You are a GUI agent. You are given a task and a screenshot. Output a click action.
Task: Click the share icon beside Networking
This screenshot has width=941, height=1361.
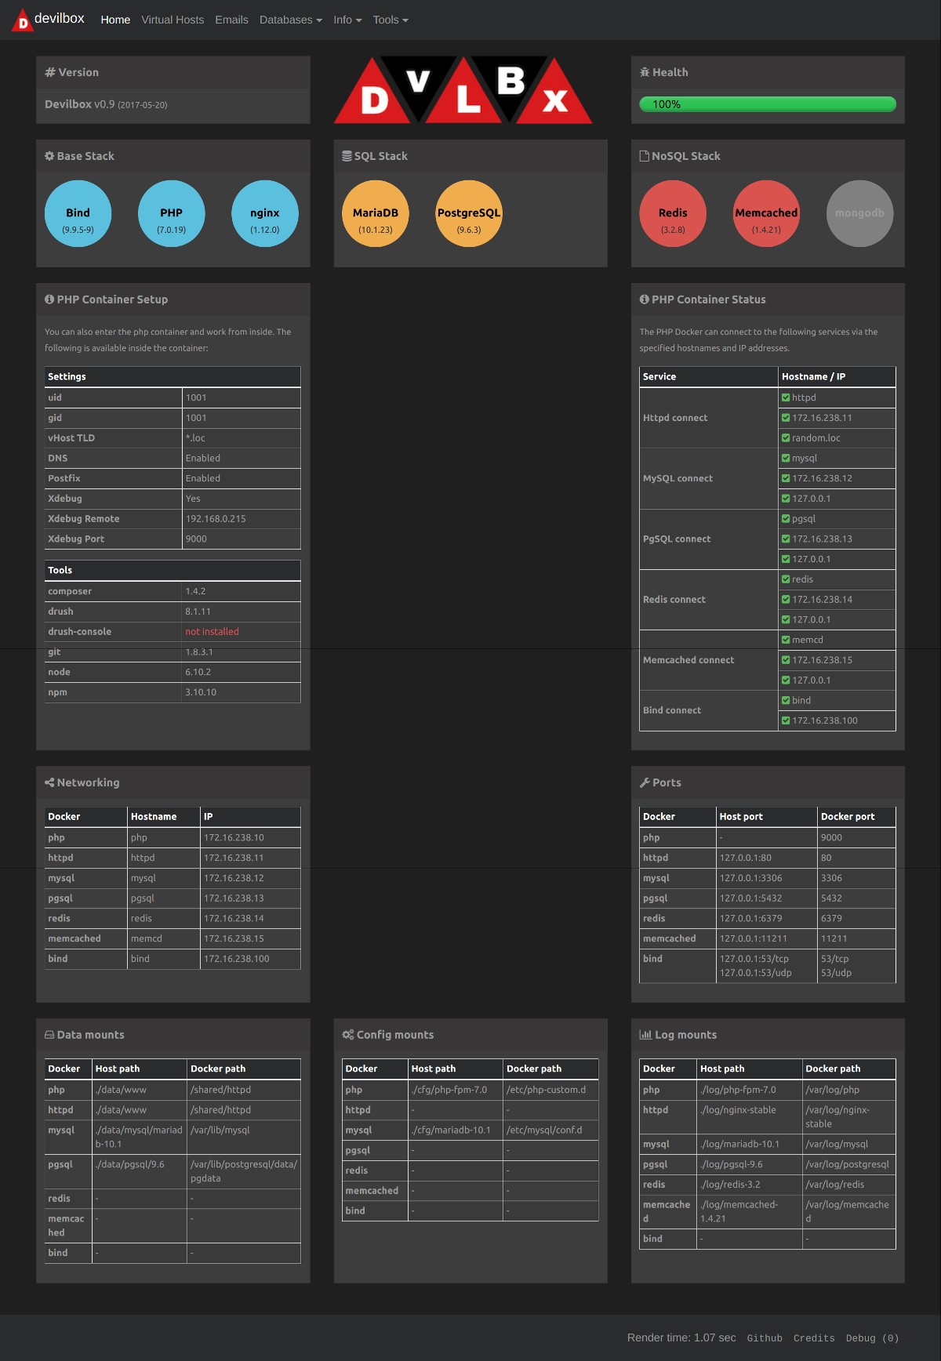[x=49, y=782]
